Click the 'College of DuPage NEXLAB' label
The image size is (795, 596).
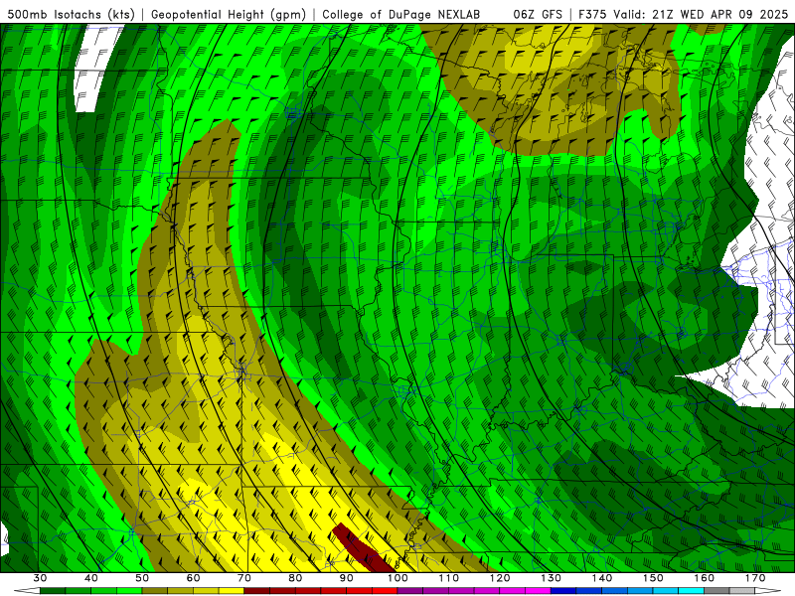point(400,14)
